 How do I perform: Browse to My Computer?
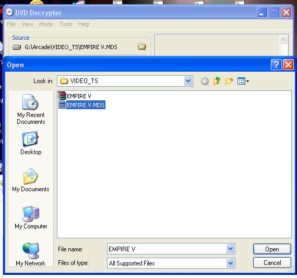tap(31, 217)
